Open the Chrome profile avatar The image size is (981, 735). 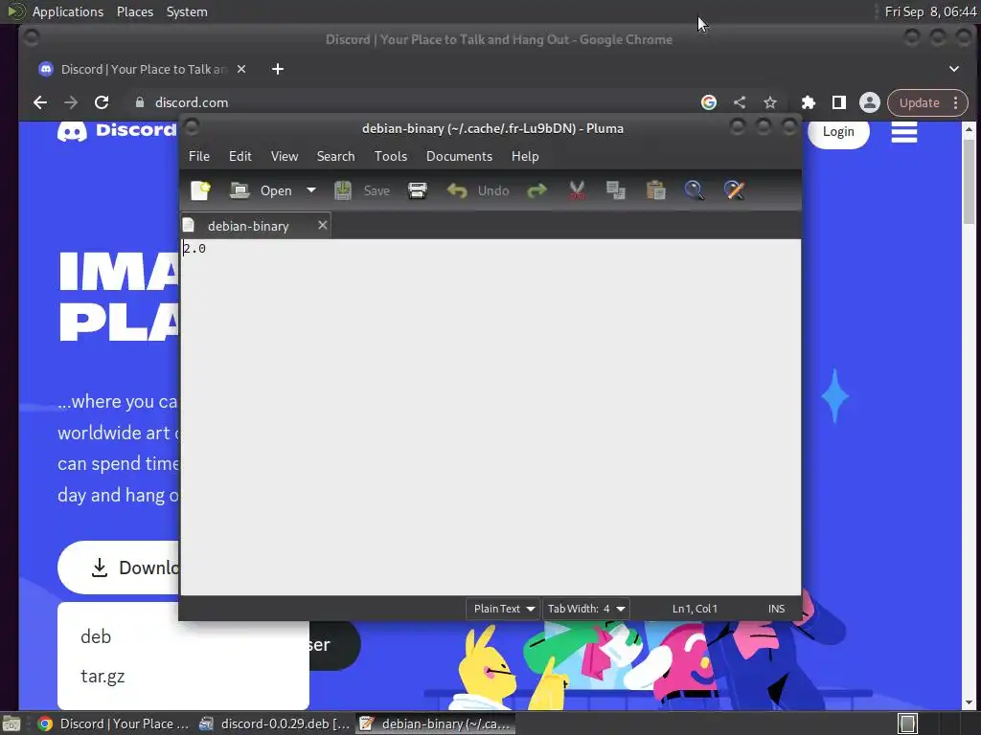(x=870, y=102)
